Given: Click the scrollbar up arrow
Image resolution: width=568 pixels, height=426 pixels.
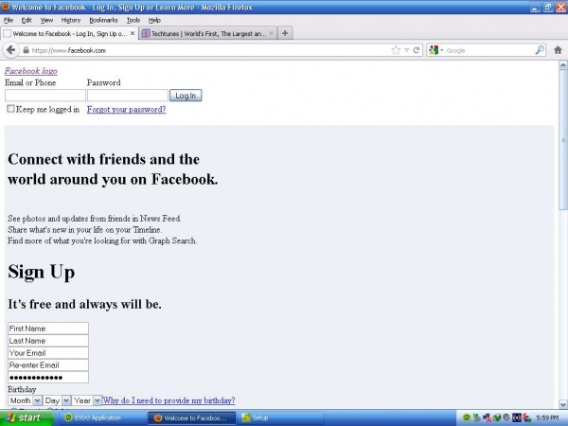Looking at the screenshot, I should pyautogui.click(x=563, y=65).
